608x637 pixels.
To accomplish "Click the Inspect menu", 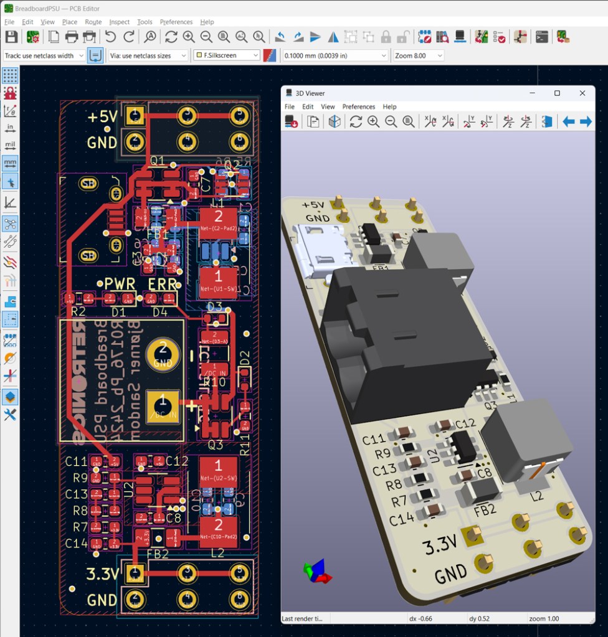I will click(x=119, y=22).
